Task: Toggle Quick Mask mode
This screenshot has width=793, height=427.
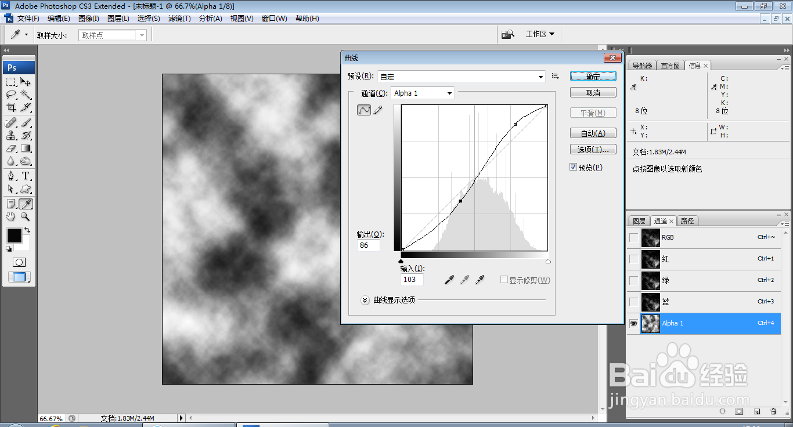Action: (x=19, y=262)
